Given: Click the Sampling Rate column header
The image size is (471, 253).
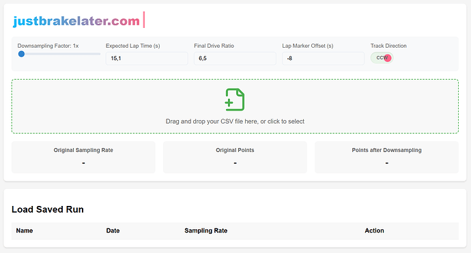Looking at the screenshot, I should [x=205, y=230].
